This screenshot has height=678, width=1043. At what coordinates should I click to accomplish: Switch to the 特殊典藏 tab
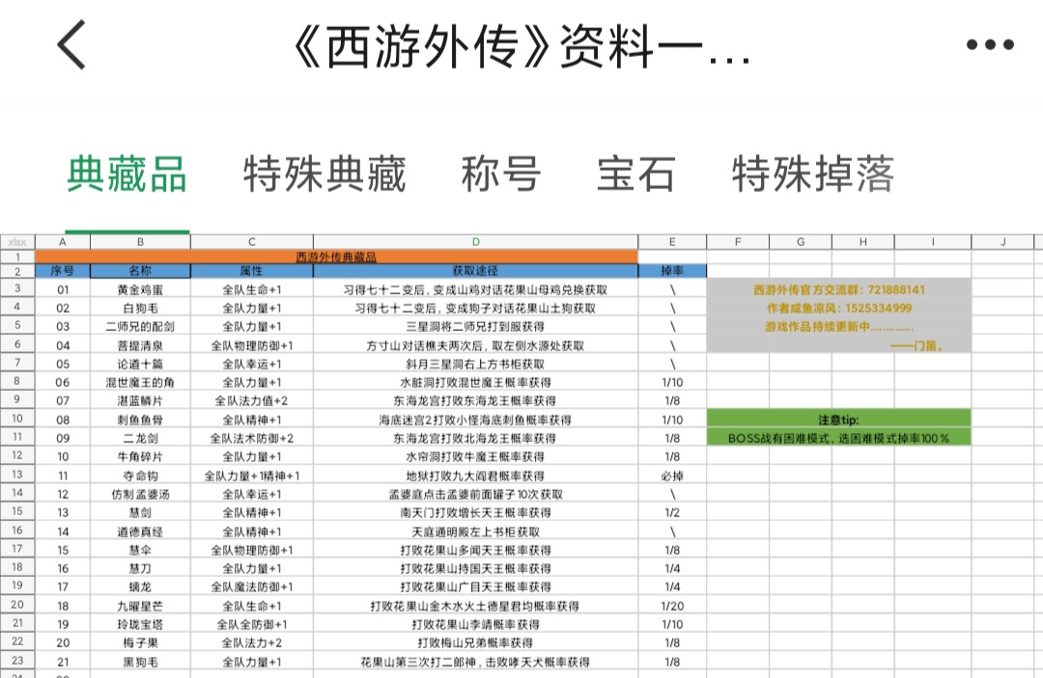click(x=324, y=174)
